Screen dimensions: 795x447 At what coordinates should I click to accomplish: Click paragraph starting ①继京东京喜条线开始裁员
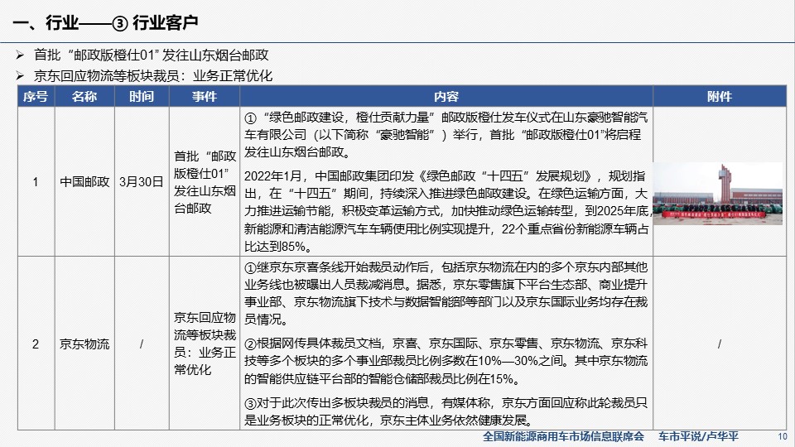tap(446, 293)
